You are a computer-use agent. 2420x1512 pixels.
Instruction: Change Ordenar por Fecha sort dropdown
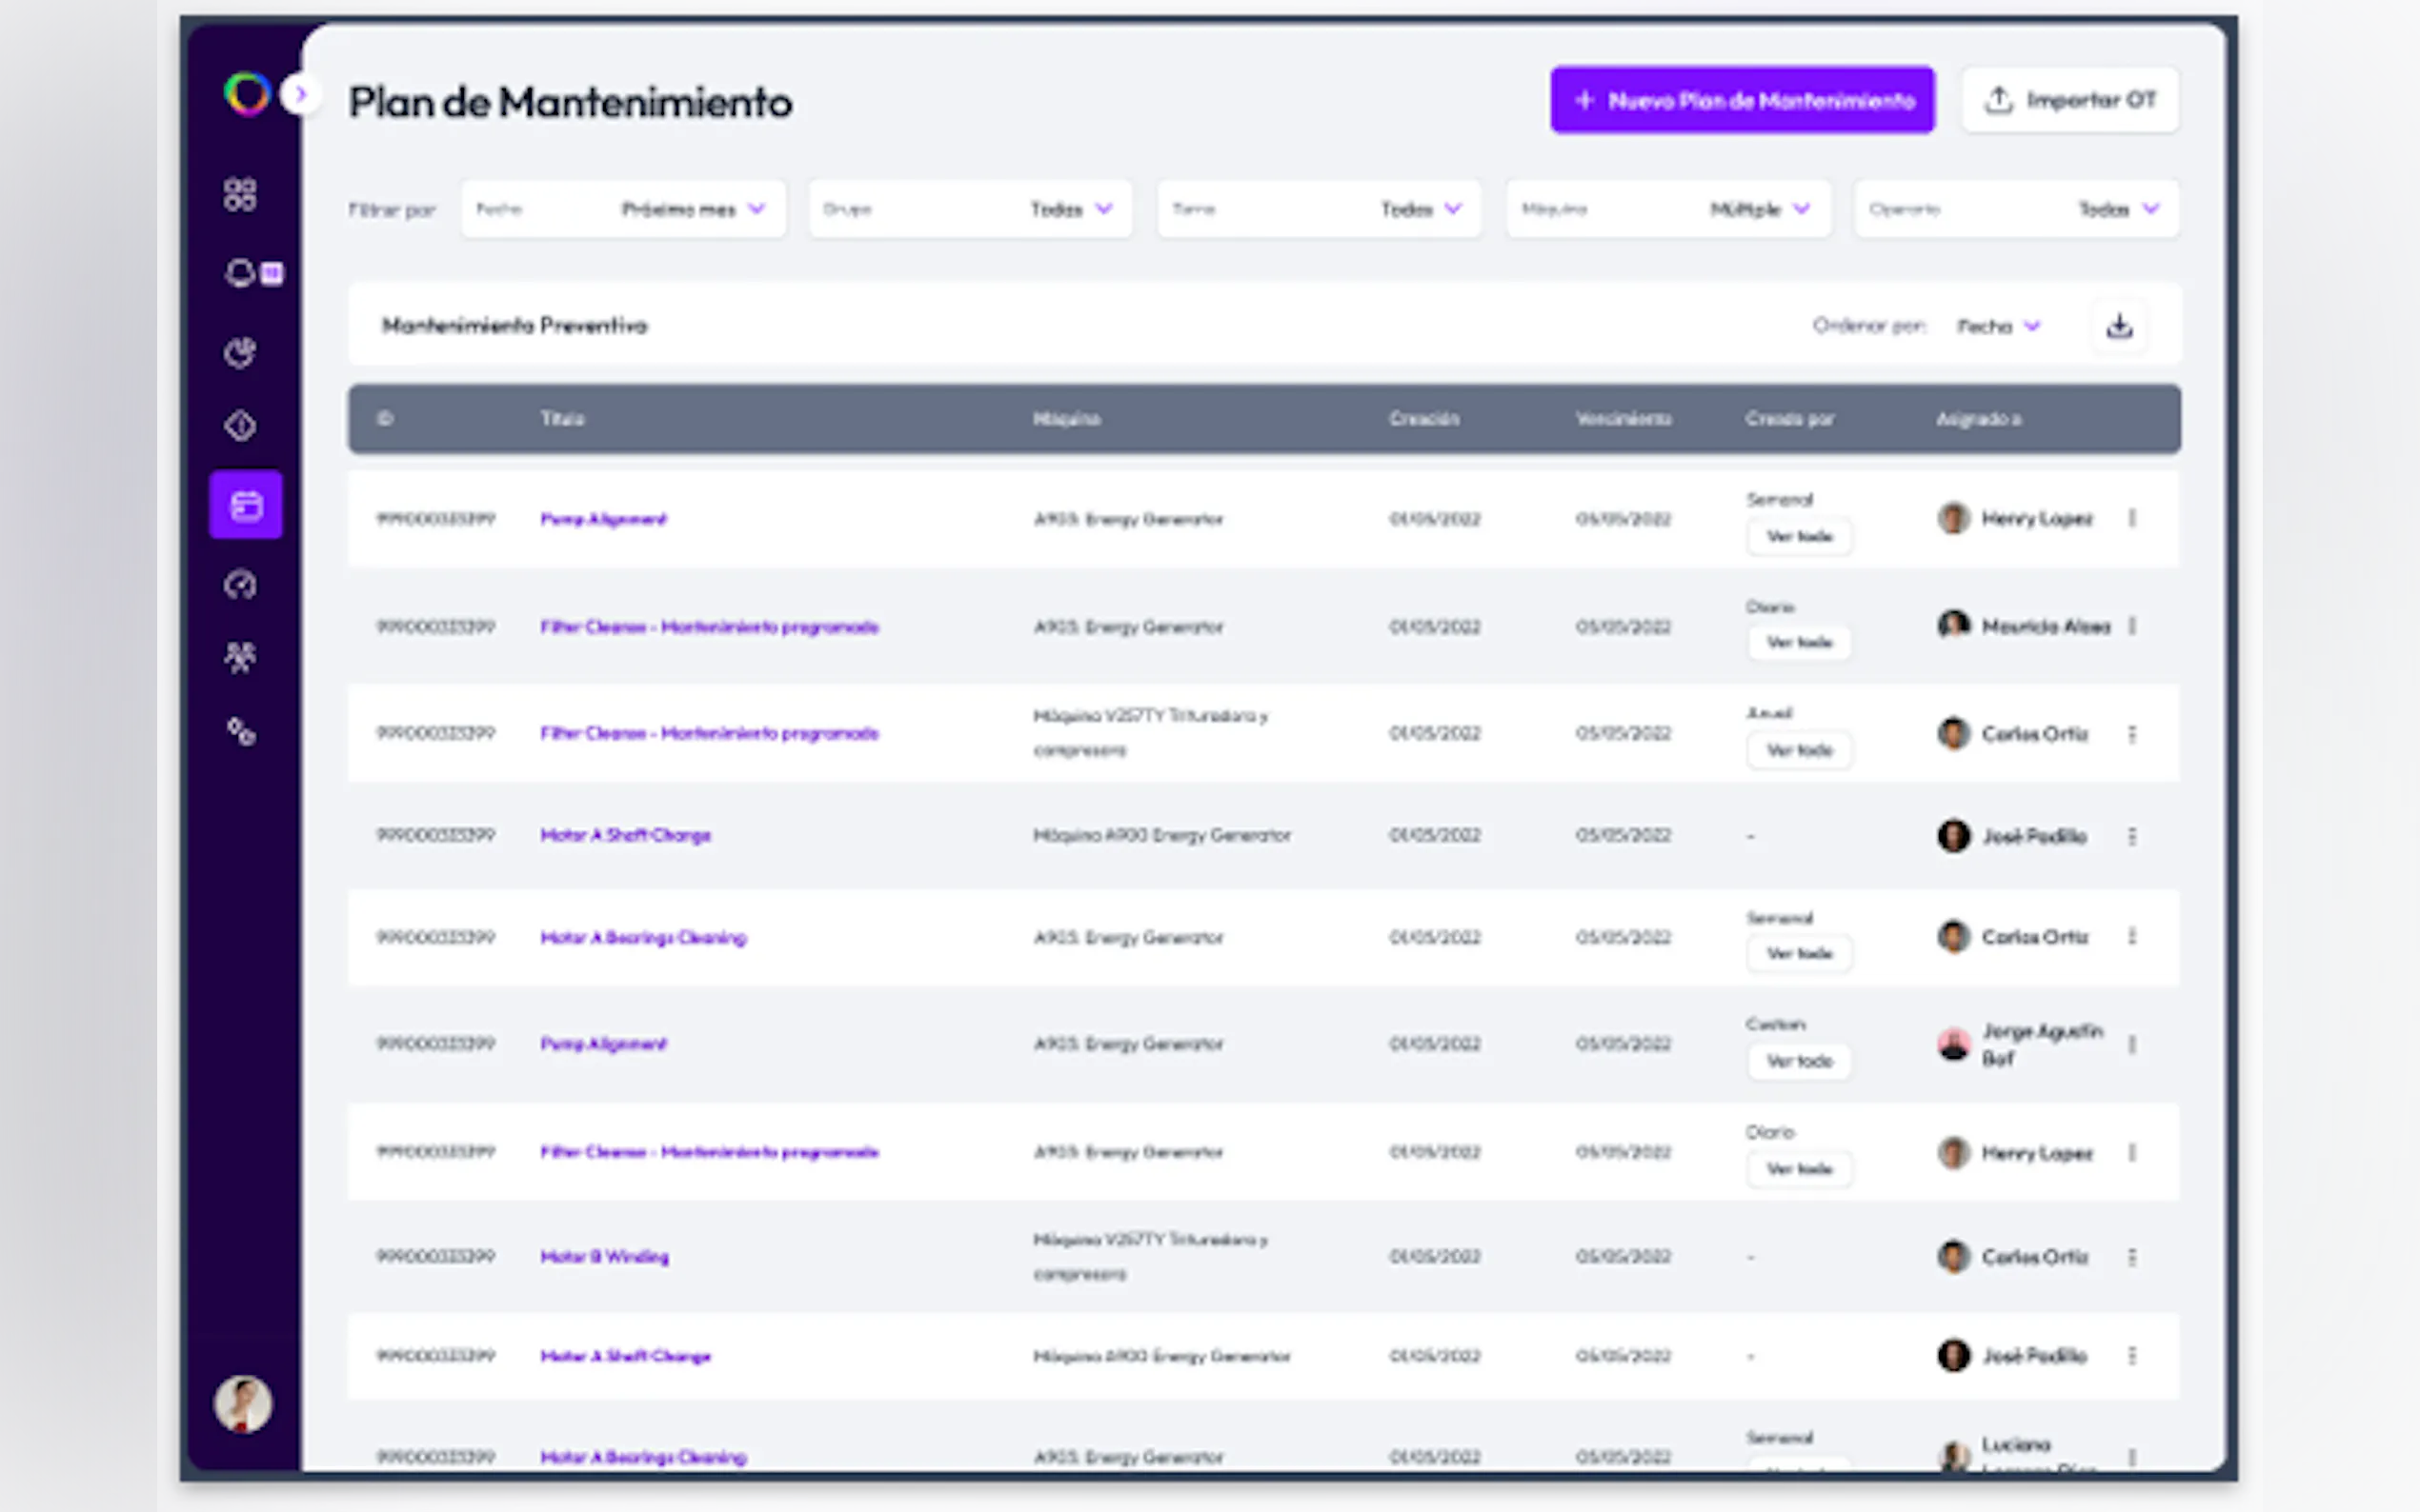(1998, 327)
